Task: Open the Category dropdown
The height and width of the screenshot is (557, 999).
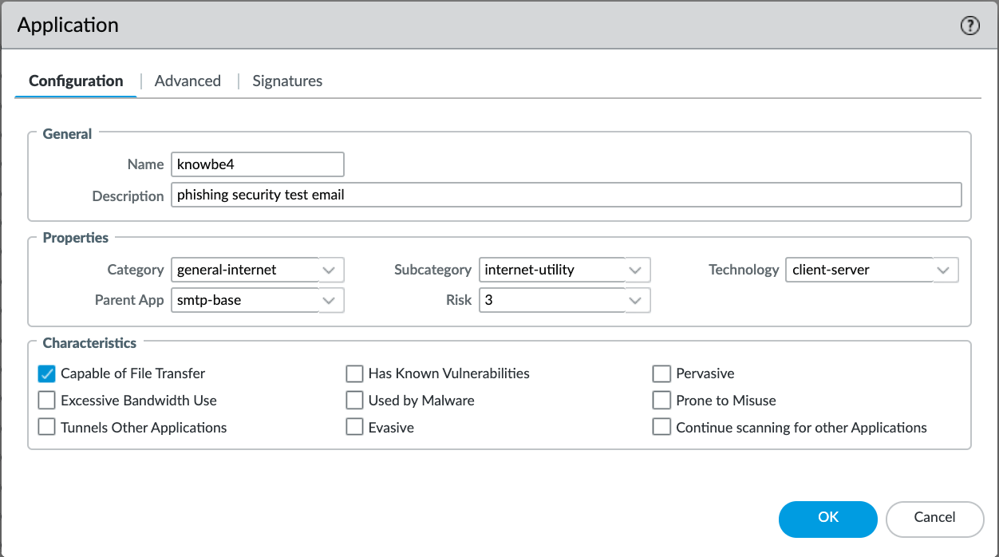Action: point(330,270)
